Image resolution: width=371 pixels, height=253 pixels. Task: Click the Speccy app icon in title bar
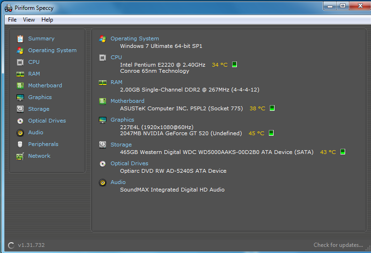click(x=8, y=8)
